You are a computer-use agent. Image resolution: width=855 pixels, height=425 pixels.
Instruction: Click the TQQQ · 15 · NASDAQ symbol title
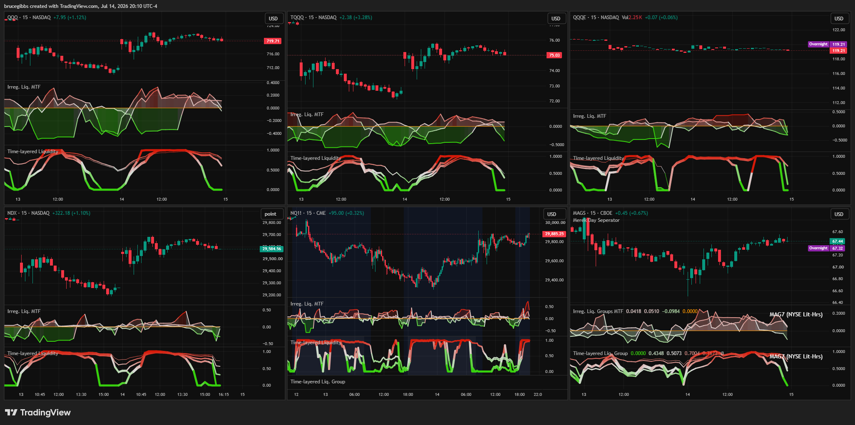tap(313, 17)
